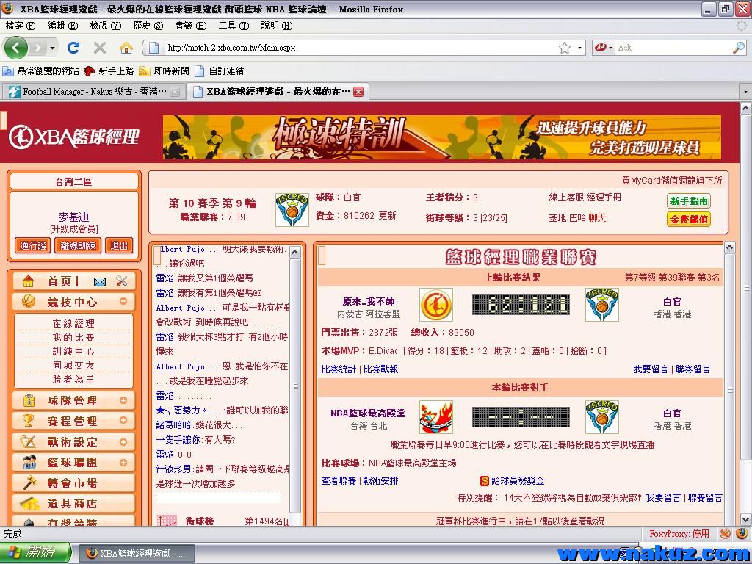Click the 白官 team crest in the header
The image size is (752, 564).
(x=292, y=209)
